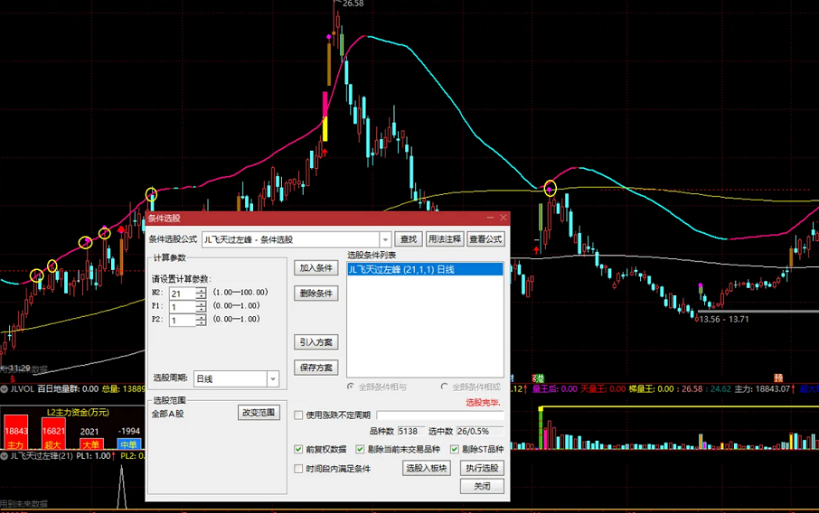This screenshot has height=513, width=819.
Task: Click 保存方案 to save scheme
Action: pos(316,368)
